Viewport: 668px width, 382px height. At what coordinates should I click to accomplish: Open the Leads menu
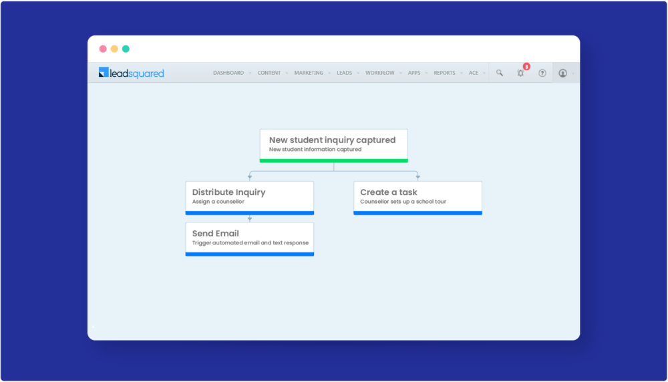click(x=344, y=73)
